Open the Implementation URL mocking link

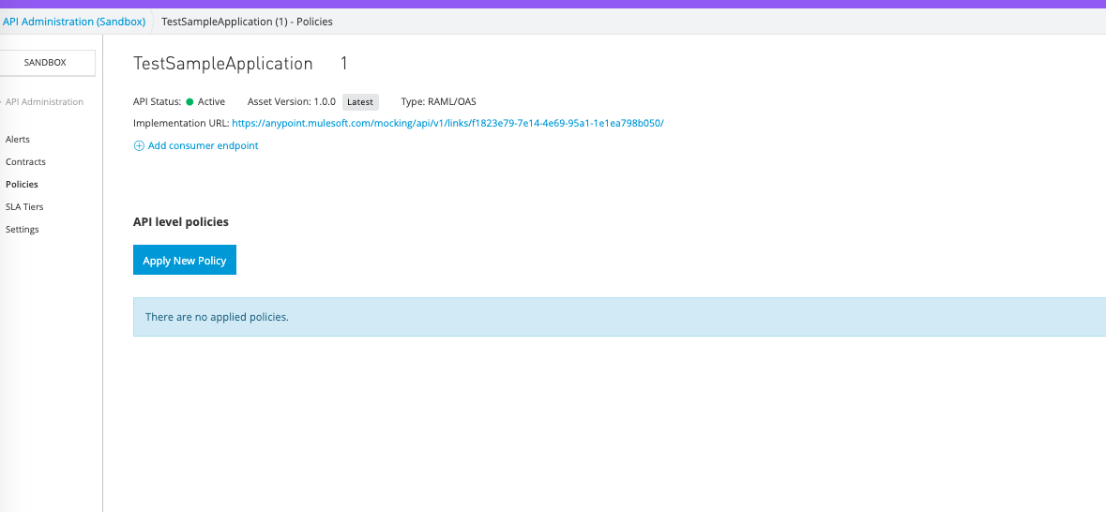coord(447,124)
